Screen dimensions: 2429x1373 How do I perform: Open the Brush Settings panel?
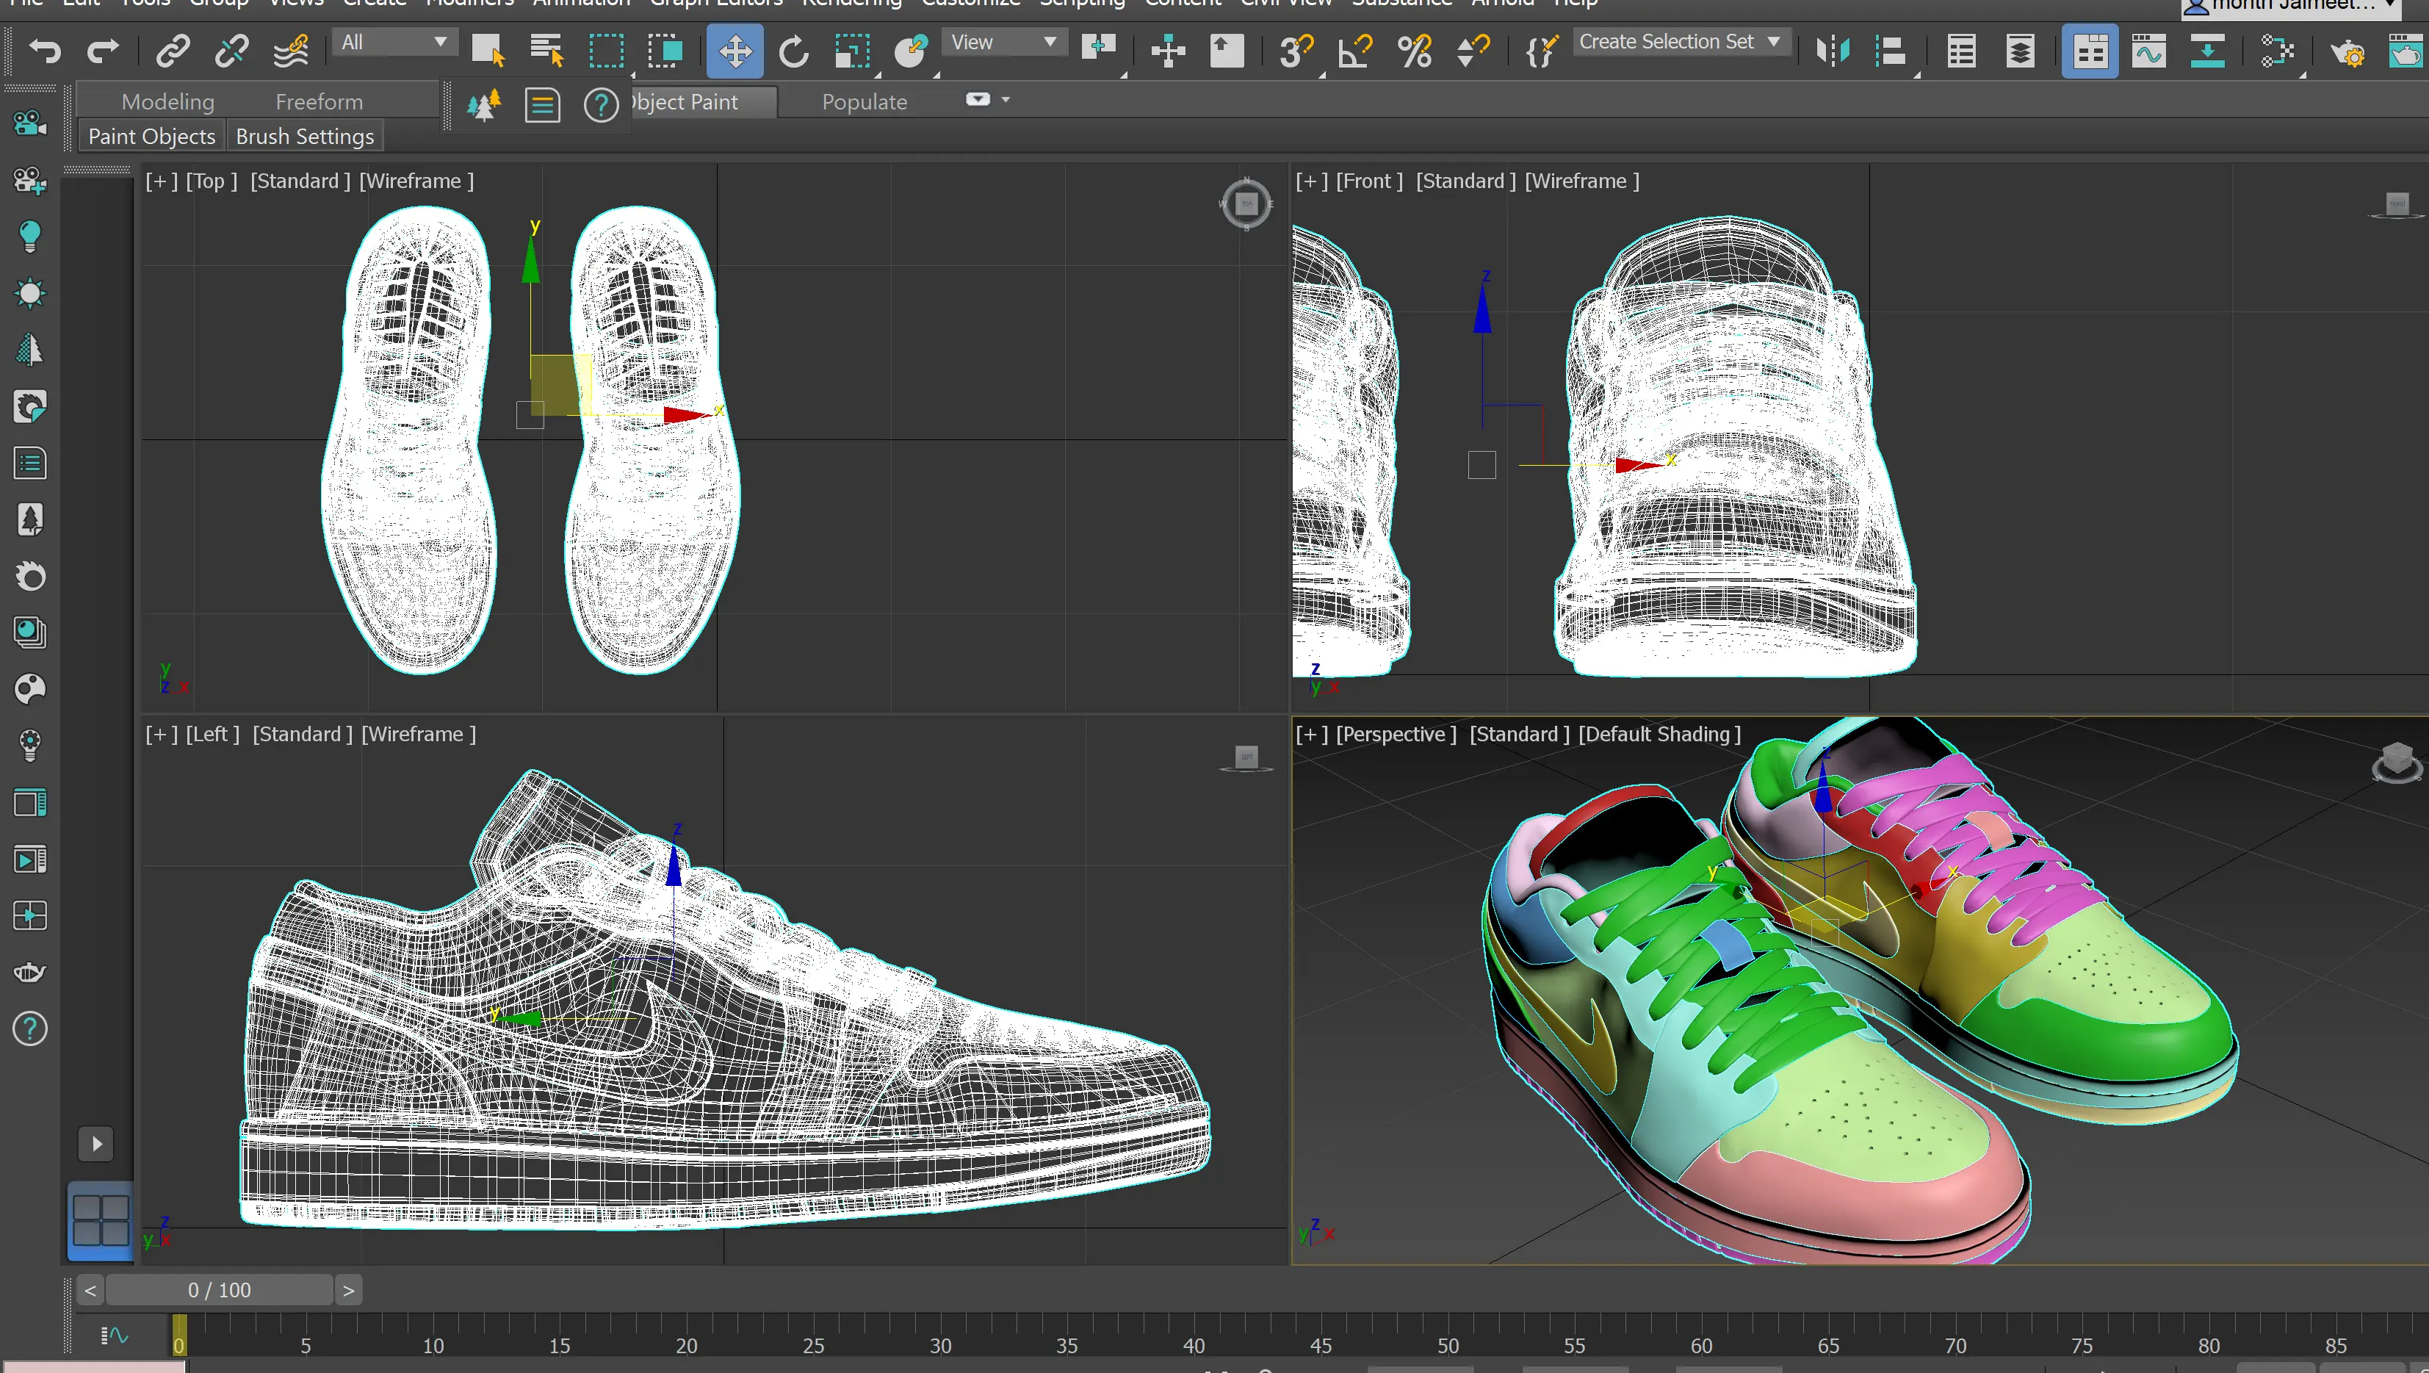305,136
